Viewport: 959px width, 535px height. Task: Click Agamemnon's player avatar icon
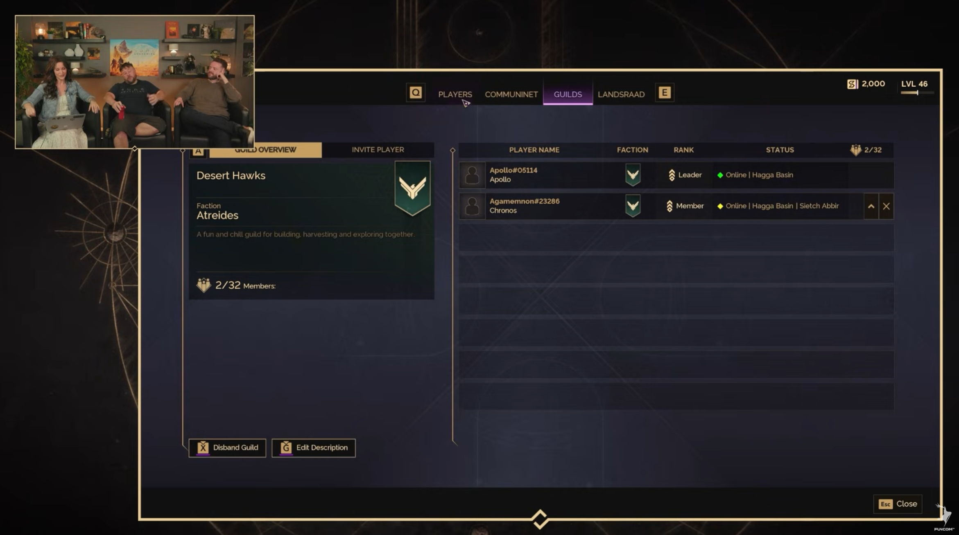pos(472,206)
